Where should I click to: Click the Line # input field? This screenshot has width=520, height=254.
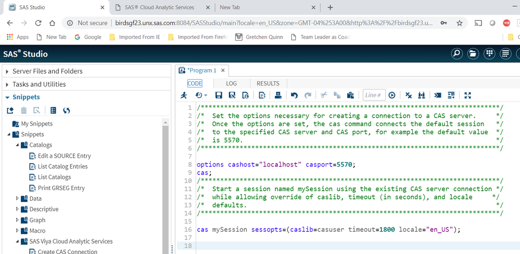(x=374, y=95)
